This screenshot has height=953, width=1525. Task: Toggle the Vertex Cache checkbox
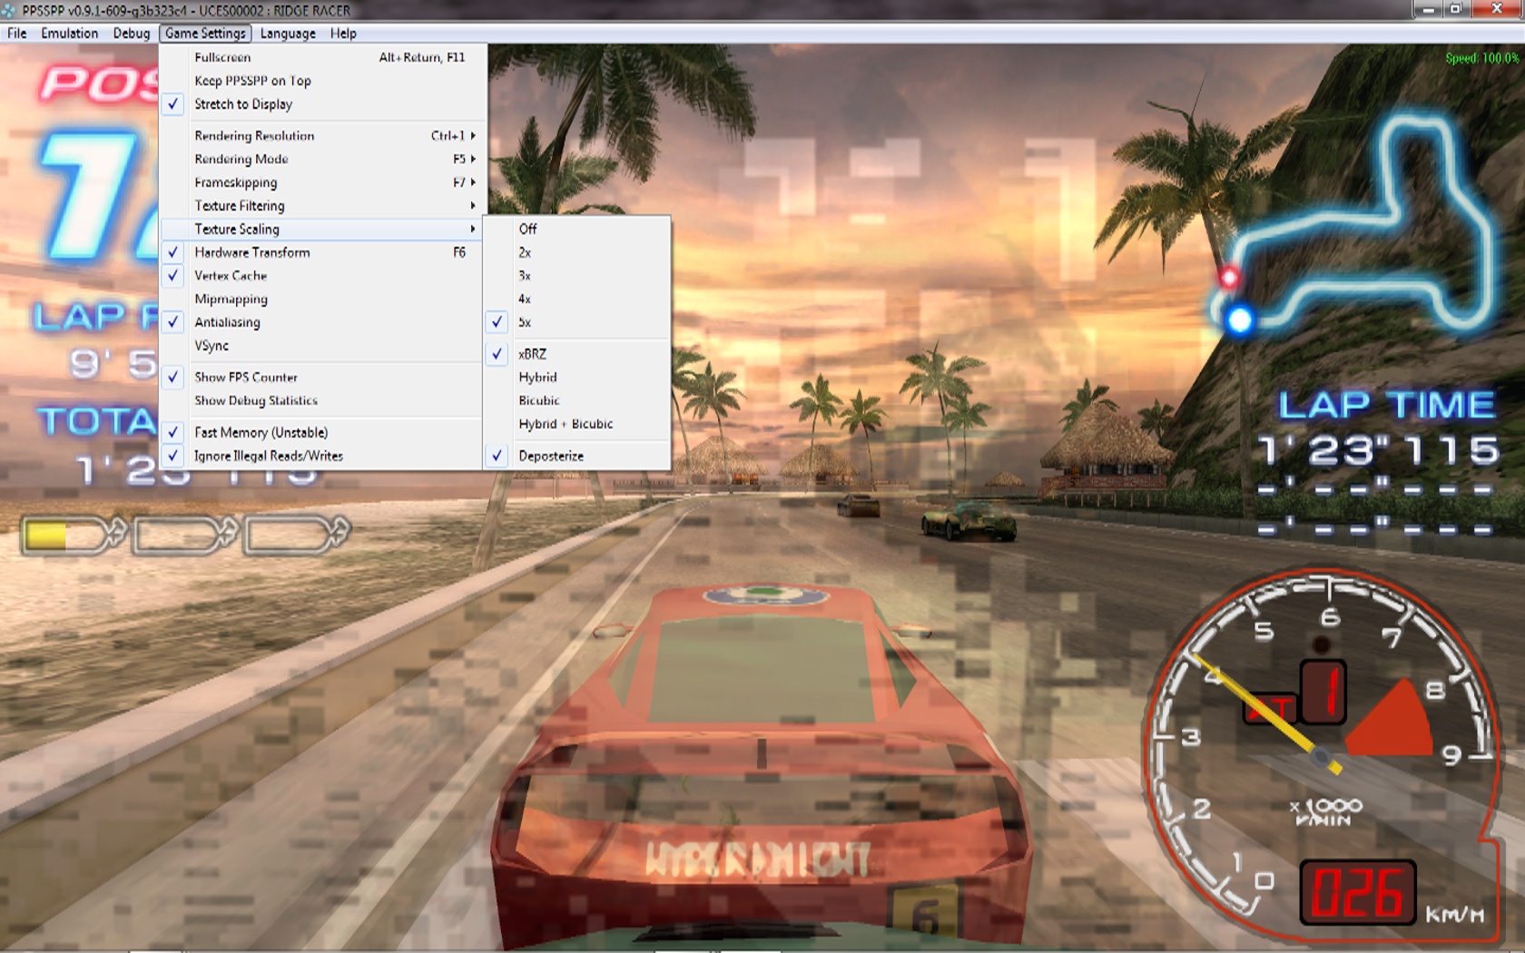231,276
